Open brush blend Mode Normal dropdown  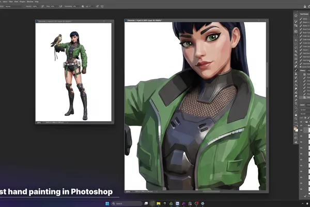pos(14,6)
